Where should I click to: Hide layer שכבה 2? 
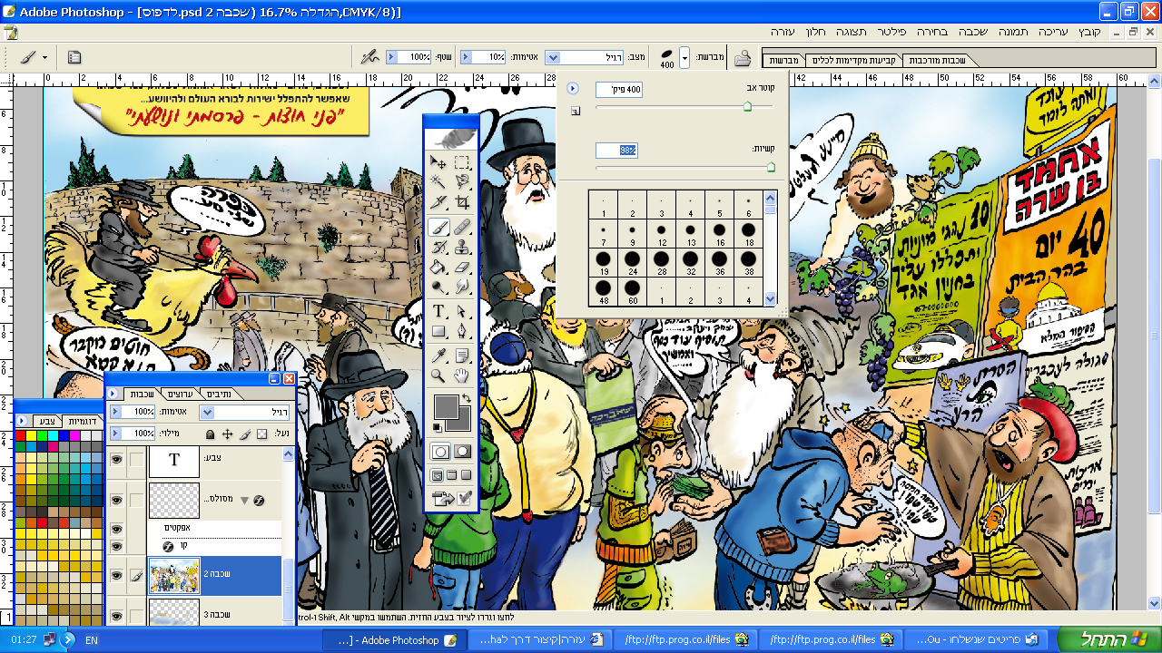coord(116,575)
